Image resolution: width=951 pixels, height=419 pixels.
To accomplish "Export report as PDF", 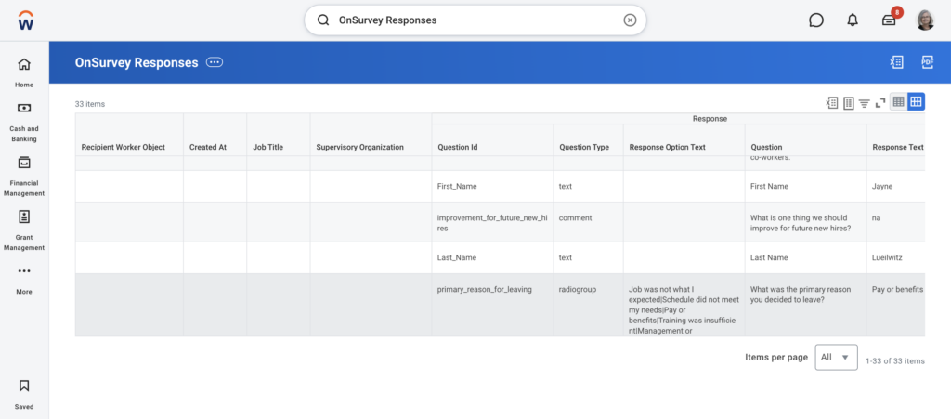I will [x=927, y=62].
